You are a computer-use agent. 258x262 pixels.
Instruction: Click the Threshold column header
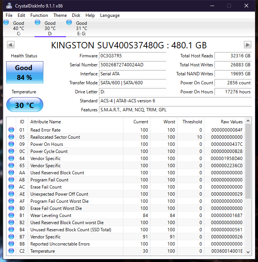[x=191, y=122]
